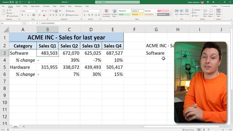The image size is (233, 131).
Task: Click the Increase Indent icon
Action: click(x=63, y=15)
